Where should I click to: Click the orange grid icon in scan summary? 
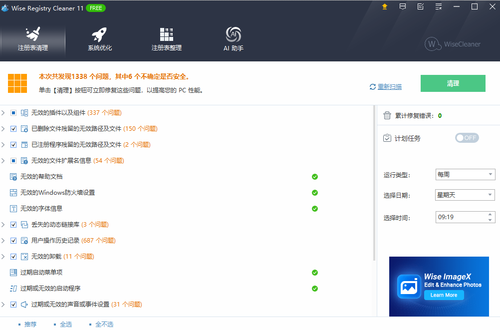tap(18, 83)
